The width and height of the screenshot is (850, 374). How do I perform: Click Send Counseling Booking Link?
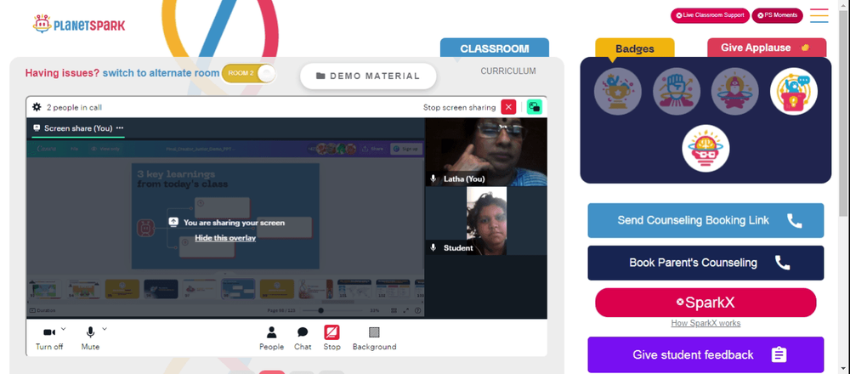point(705,221)
